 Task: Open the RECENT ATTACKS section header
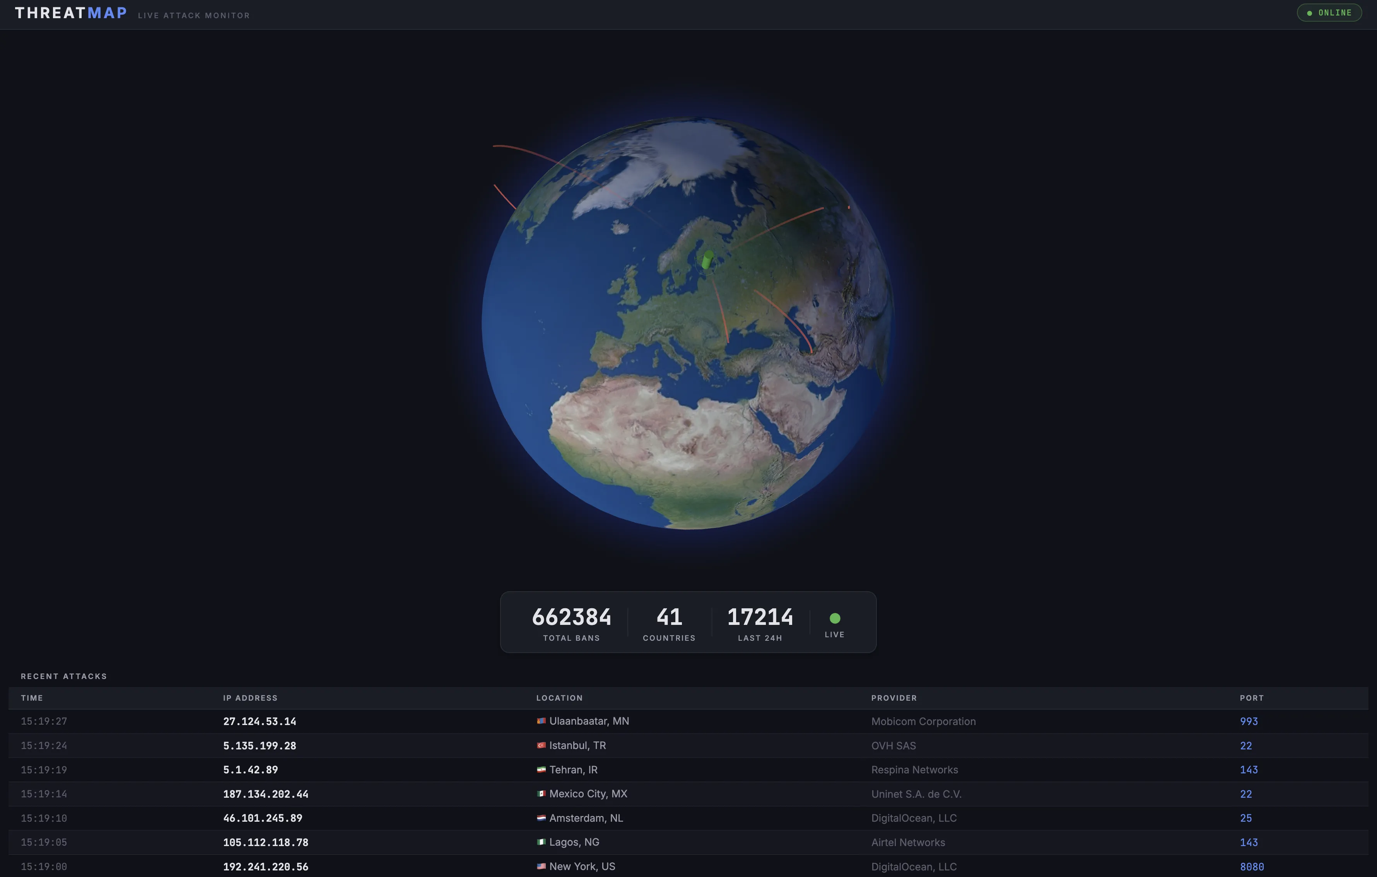pyautogui.click(x=64, y=676)
